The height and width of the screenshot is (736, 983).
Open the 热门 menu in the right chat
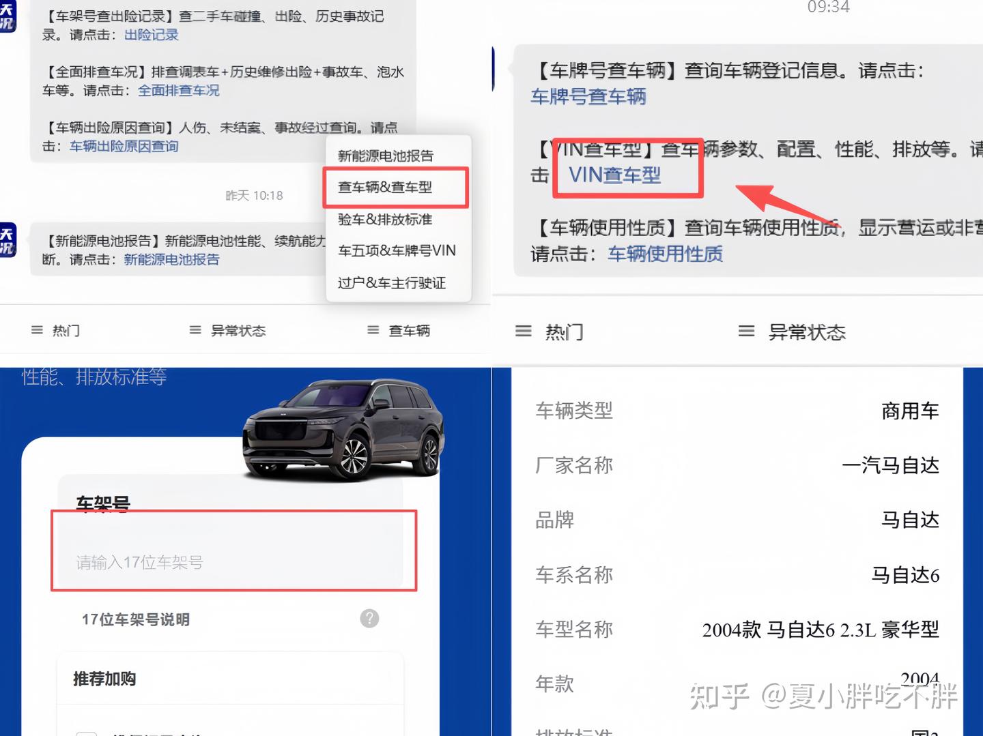(x=550, y=332)
